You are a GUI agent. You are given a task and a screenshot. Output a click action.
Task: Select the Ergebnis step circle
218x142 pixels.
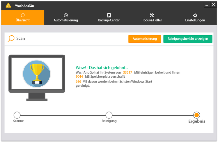coord(196,115)
